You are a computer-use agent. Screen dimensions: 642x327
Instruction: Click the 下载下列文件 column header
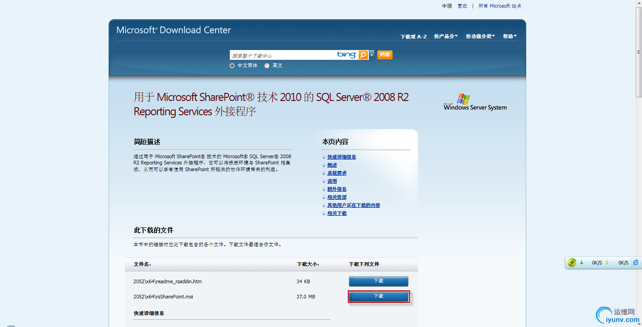pyautogui.click(x=364, y=264)
